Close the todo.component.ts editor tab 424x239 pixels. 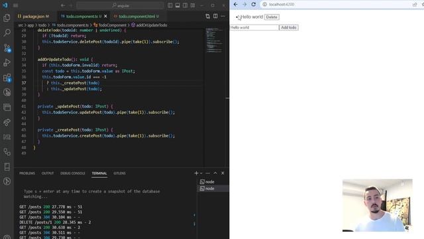point(105,16)
